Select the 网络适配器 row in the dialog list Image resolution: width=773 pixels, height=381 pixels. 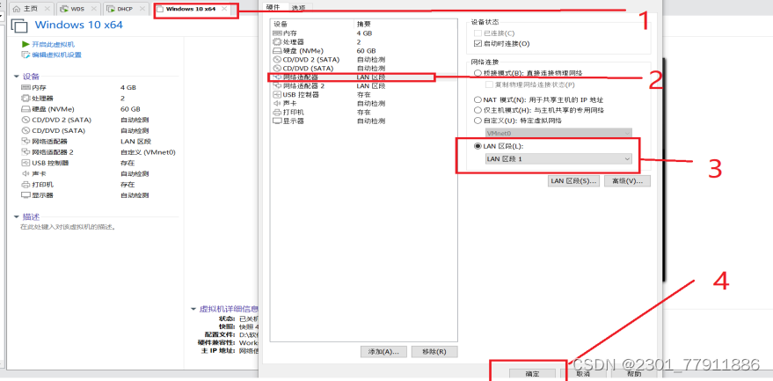(364, 77)
